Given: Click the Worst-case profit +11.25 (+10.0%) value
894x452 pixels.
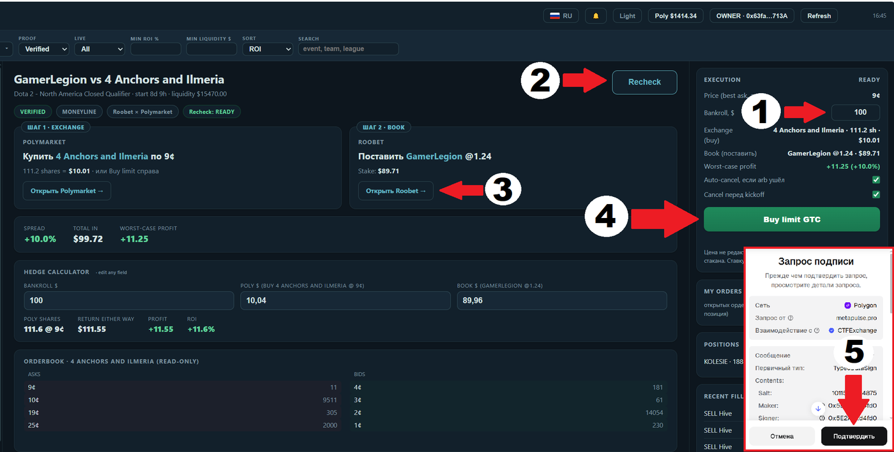Looking at the screenshot, I should (852, 166).
